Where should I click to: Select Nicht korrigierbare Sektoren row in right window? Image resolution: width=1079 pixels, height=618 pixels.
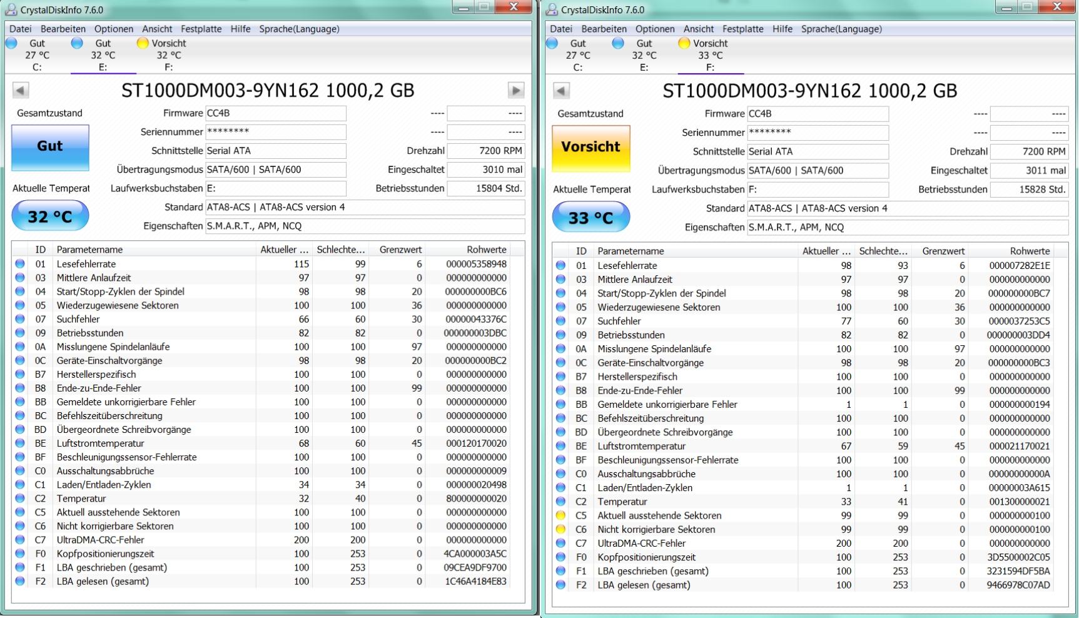coord(803,529)
